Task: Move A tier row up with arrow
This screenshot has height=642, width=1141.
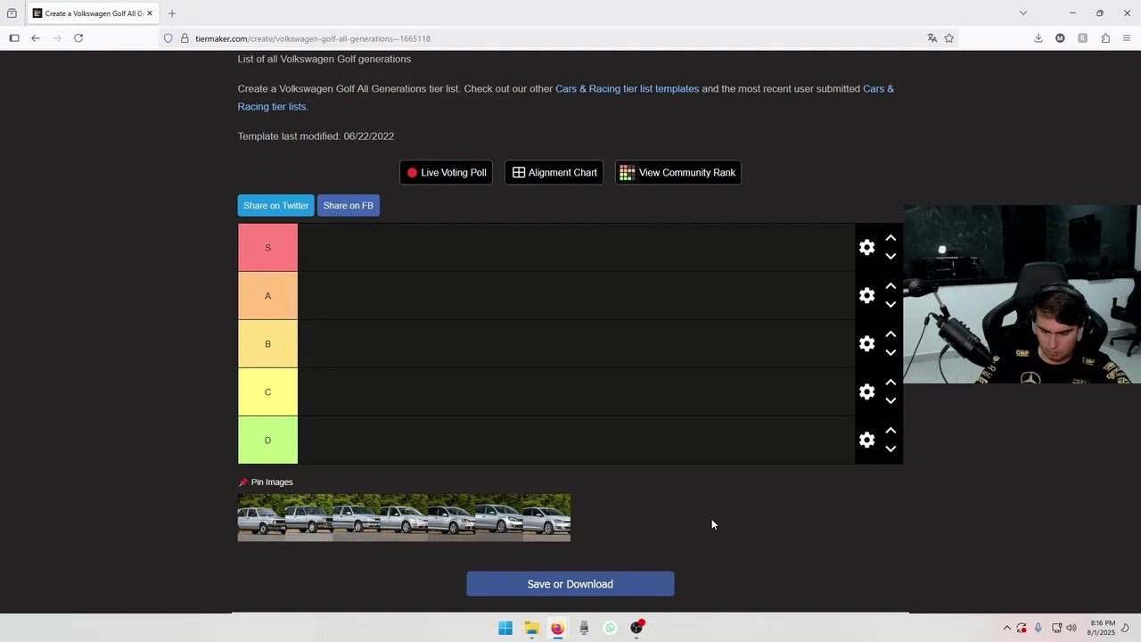Action: pos(891,286)
